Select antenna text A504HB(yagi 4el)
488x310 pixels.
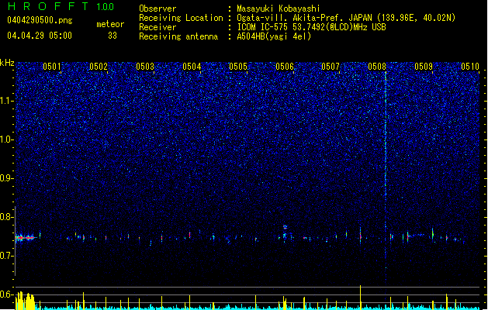tap(274, 36)
